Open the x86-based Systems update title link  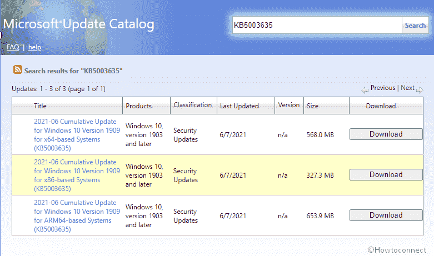[x=75, y=175]
